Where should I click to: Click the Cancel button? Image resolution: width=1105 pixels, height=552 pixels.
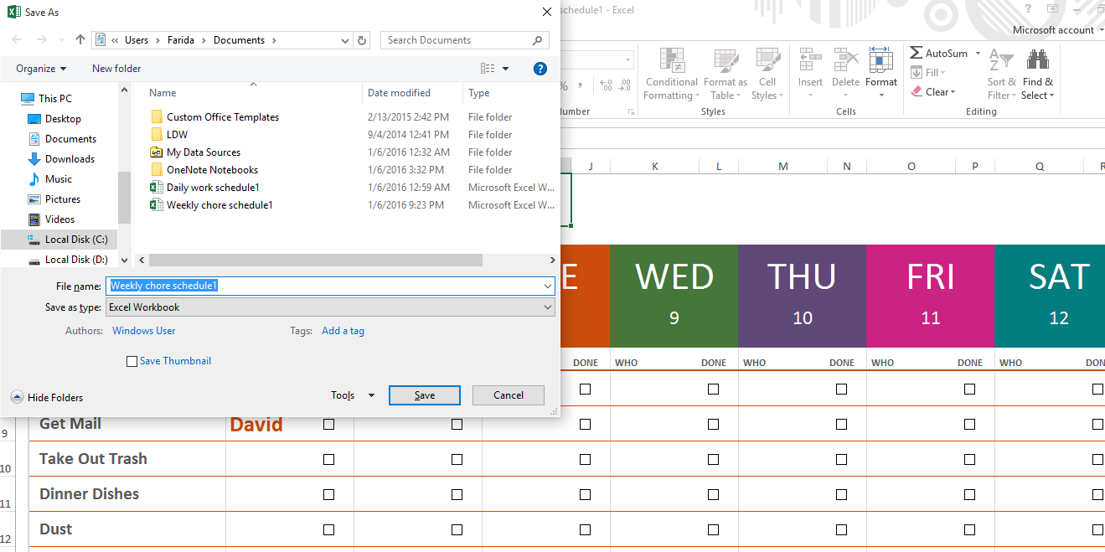(509, 395)
